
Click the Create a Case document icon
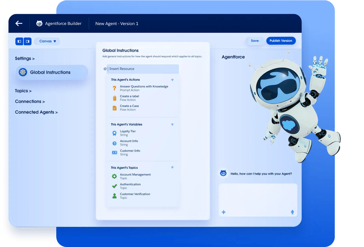point(114,108)
